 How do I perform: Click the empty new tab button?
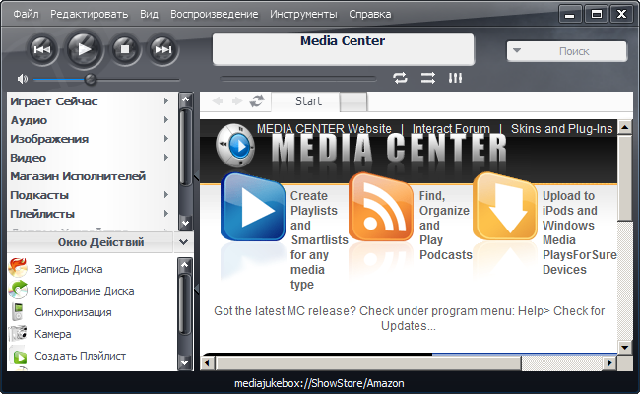pyautogui.click(x=353, y=101)
